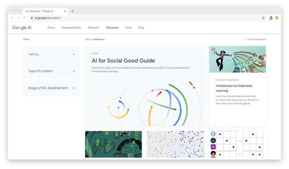Open the Tools navigation item
Viewport: 289px width, 169px height.
coord(128,28)
